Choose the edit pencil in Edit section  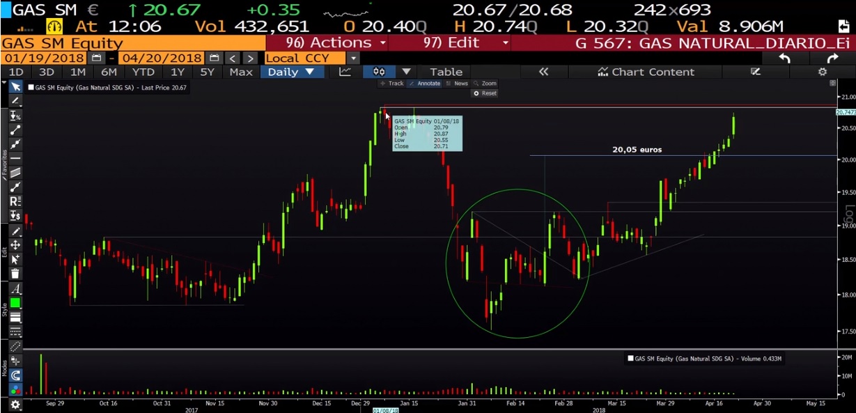(15, 231)
